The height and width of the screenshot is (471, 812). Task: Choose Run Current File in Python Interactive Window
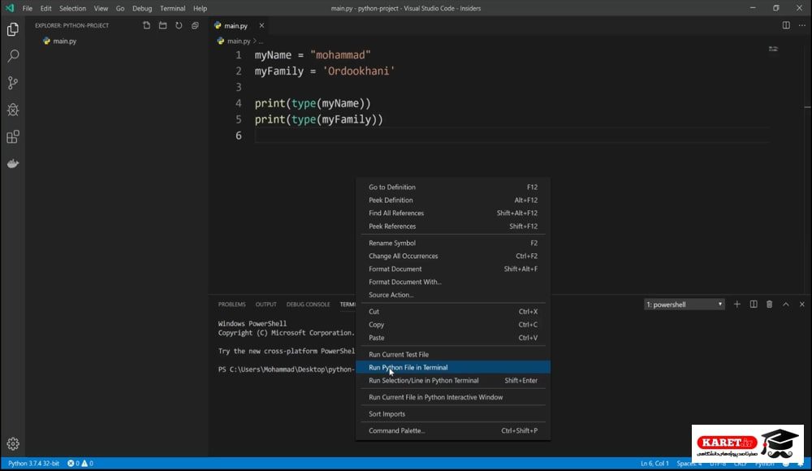[x=452, y=397]
